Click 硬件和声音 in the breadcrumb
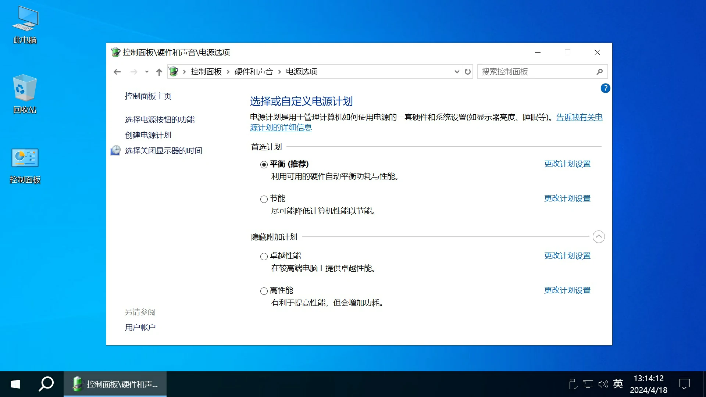Screen dimensions: 706x397 pos(253,72)
